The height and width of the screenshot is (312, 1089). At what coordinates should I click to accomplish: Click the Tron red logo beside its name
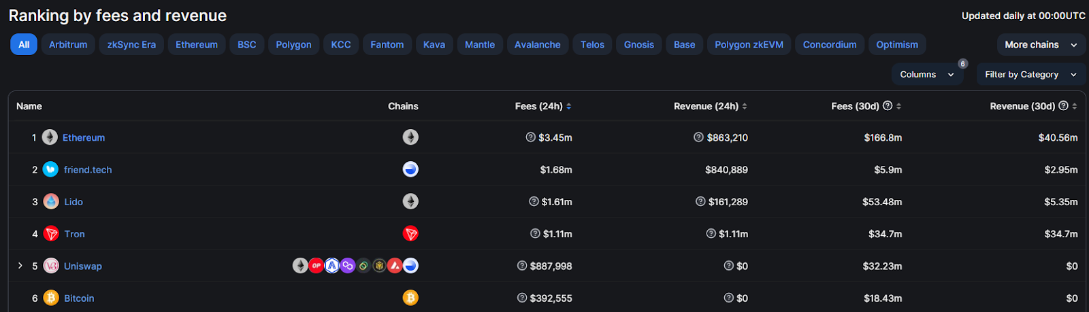51,234
